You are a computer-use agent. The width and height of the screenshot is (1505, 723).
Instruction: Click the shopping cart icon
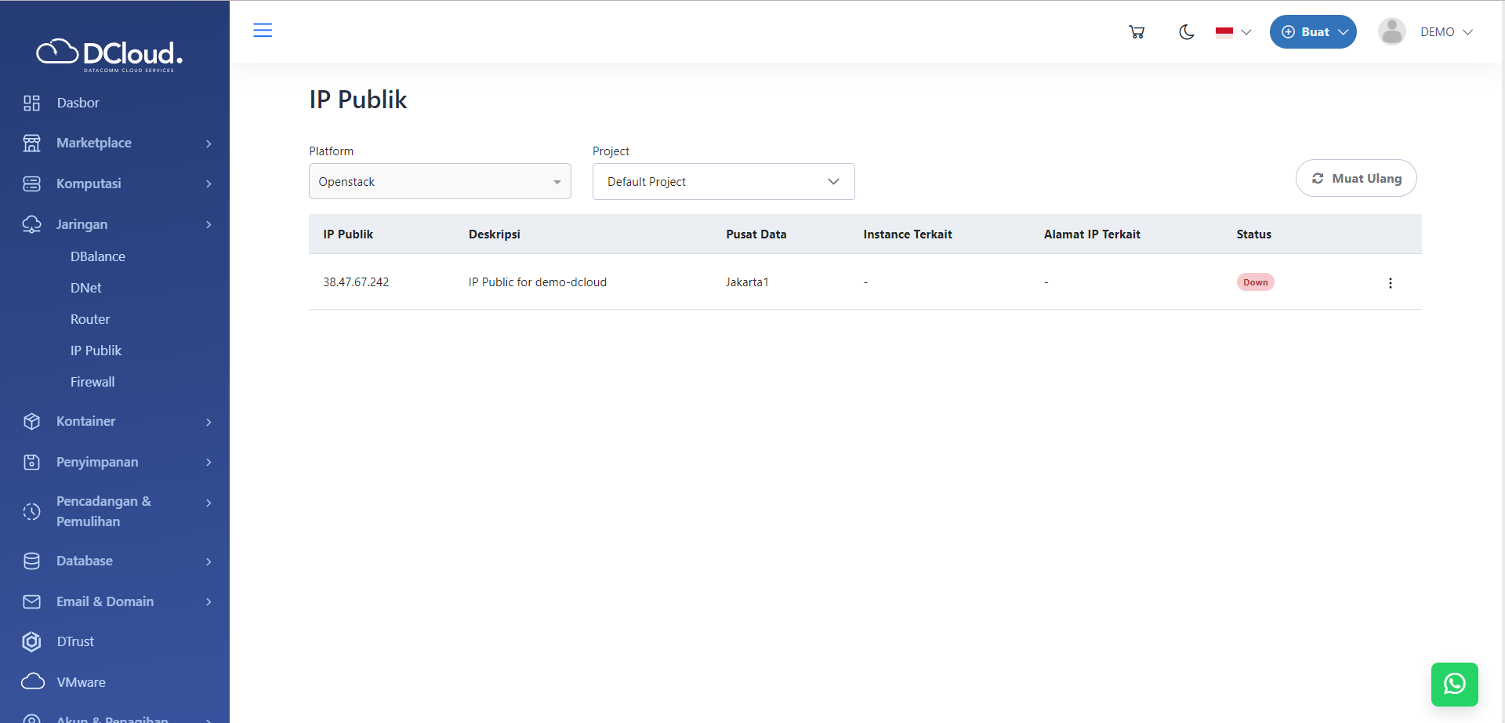coord(1137,31)
